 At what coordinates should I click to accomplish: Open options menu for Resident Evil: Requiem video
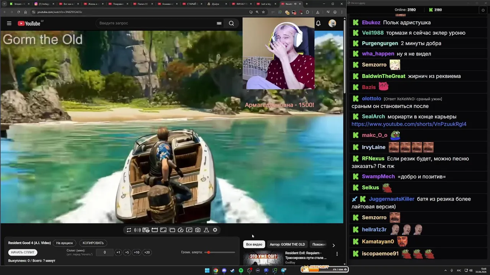click(x=337, y=254)
